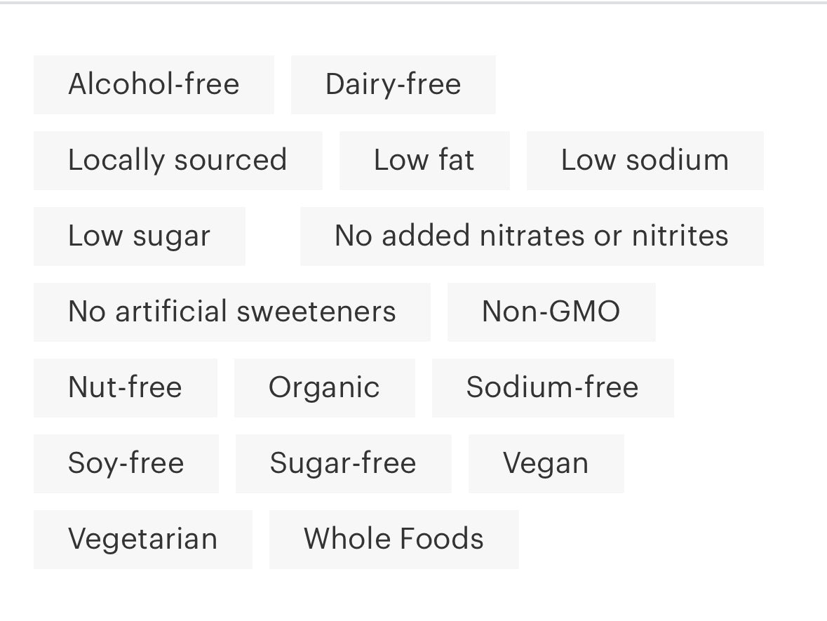Toggle the Vegan dietary preference

[x=546, y=464]
